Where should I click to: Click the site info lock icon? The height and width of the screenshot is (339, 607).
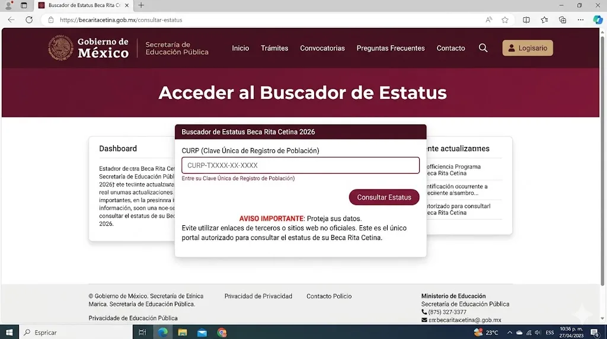tap(51, 20)
